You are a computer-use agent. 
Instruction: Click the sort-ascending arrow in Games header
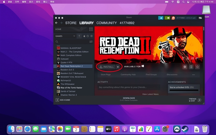click(79, 36)
